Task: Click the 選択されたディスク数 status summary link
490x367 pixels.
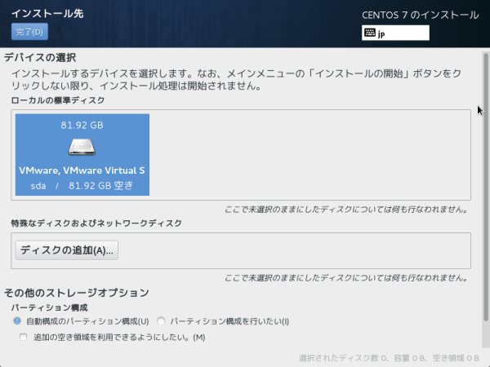Action: coord(389,358)
